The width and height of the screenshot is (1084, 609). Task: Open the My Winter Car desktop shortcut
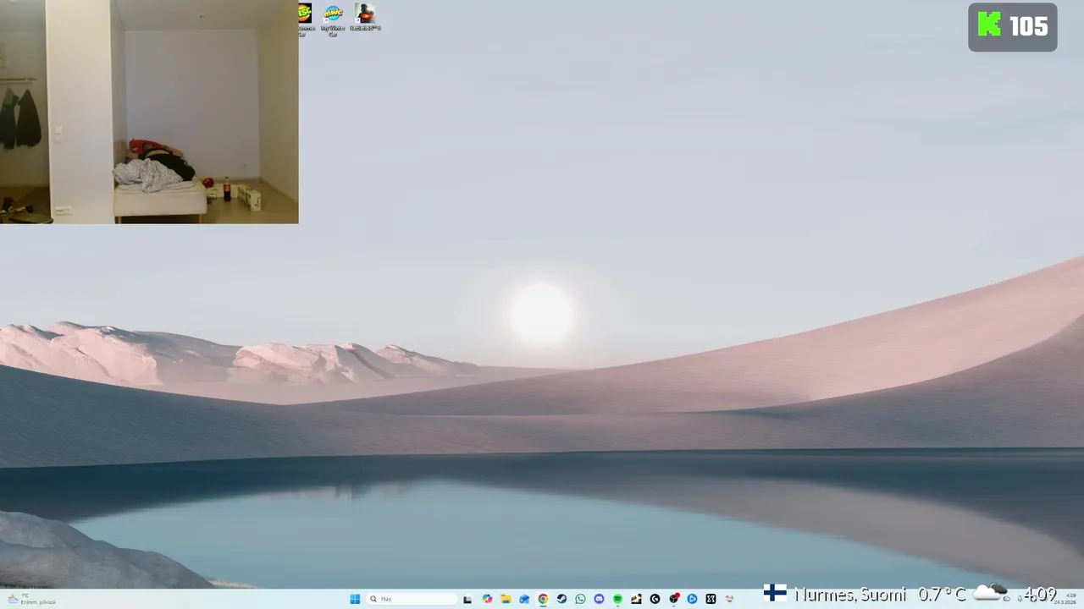pos(333,19)
